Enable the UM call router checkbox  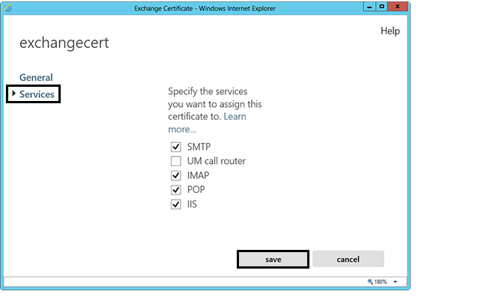(176, 161)
